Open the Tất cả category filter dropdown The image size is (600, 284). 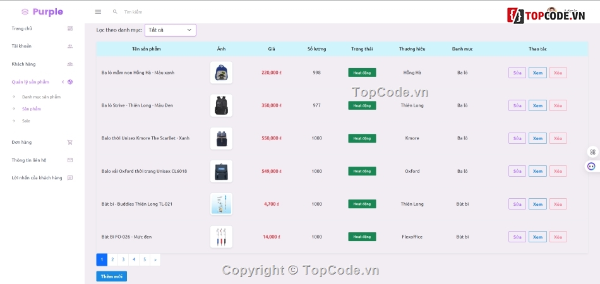point(171,30)
